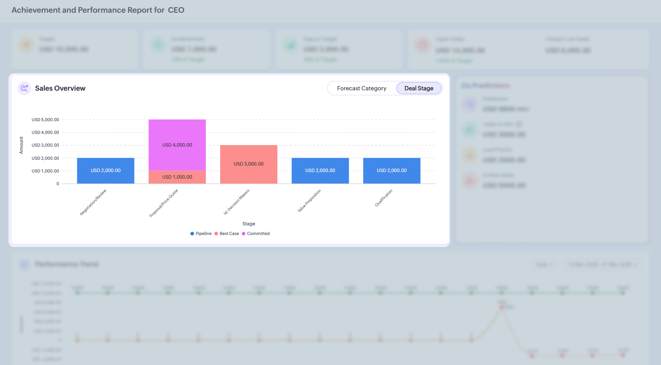
Task: Click the Negotiation/Review Pipeline bar
Action: point(105,171)
